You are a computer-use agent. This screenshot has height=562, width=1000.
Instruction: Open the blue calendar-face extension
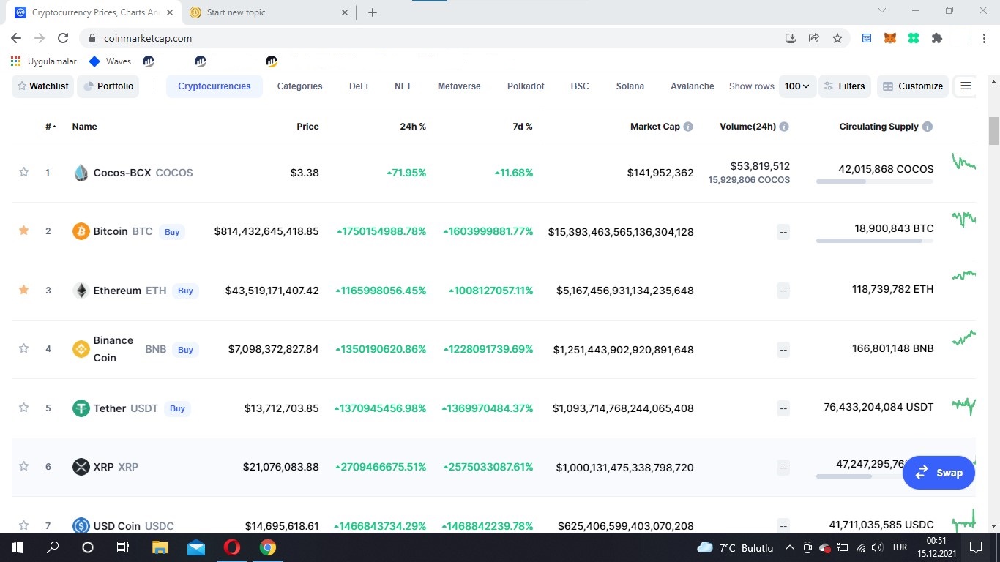click(867, 38)
